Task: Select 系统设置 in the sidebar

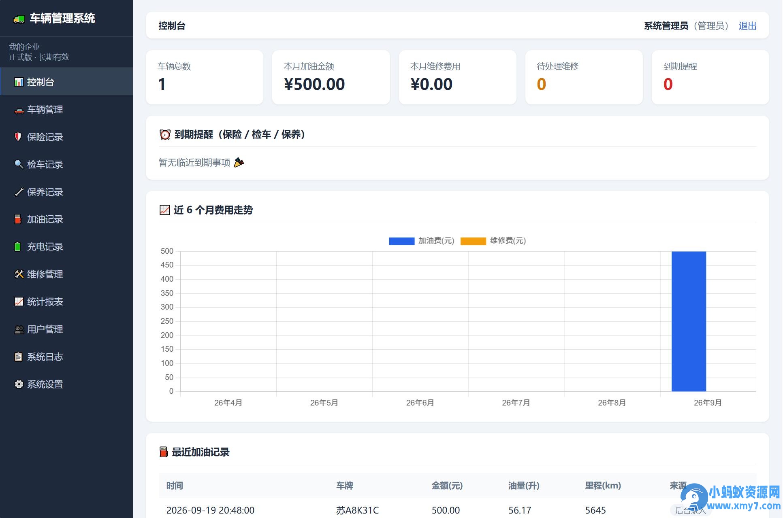Action: point(66,384)
